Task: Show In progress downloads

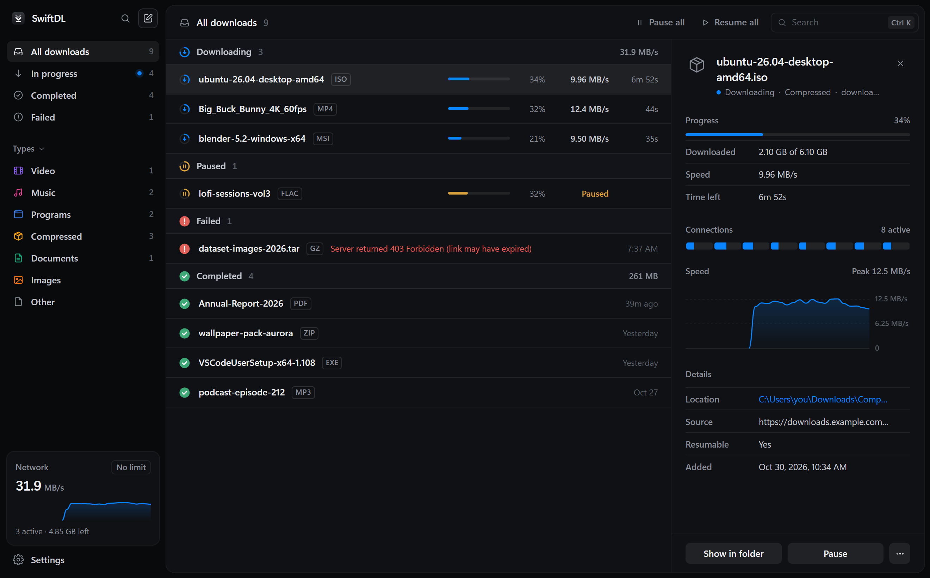Action: pyautogui.click(x=83, y=73)
